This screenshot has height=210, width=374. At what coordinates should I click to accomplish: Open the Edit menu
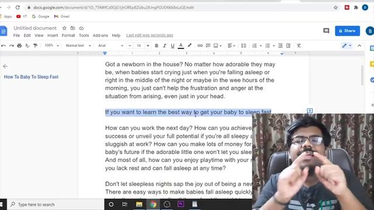tap(27, 36)
